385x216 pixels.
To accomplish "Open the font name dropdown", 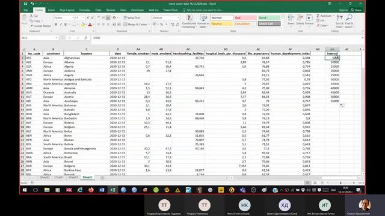I will tap(73, 18).
